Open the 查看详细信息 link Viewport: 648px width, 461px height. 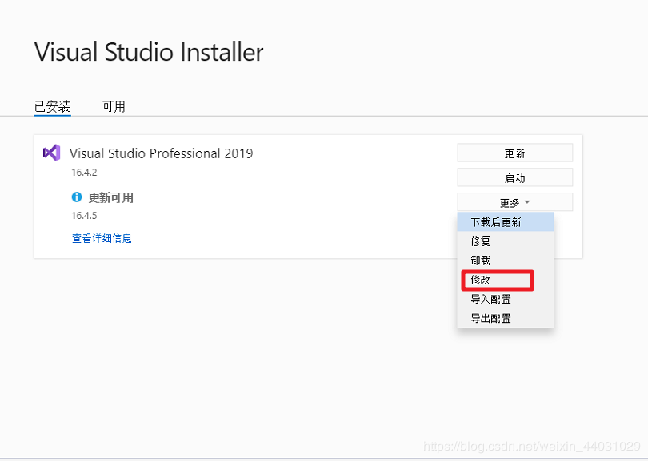[x=102, y=238]
